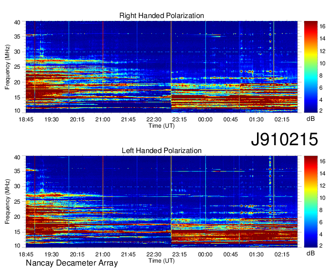The image size is (331, 269).
Task: Click the 16 dB tick on Right Handed colorbar
Action: pos(322,26)
